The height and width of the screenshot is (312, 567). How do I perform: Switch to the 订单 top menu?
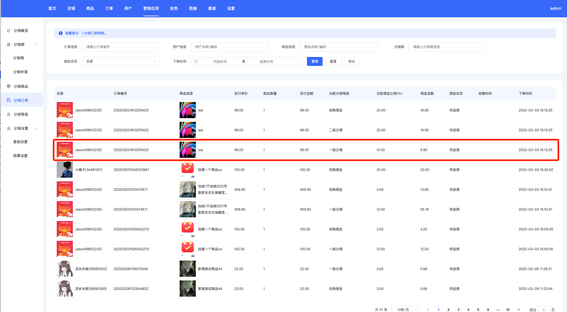click(x=109, y=8)
